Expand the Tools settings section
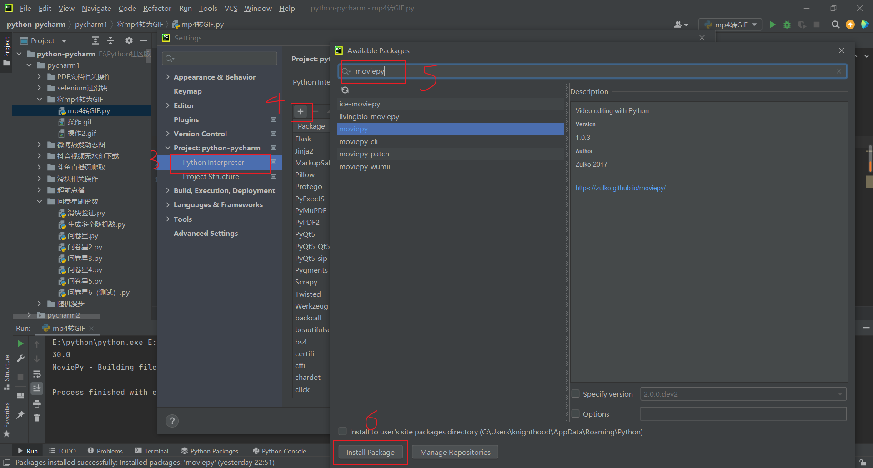The height and width of the screenshot is (468, 873). pos(168,219)
